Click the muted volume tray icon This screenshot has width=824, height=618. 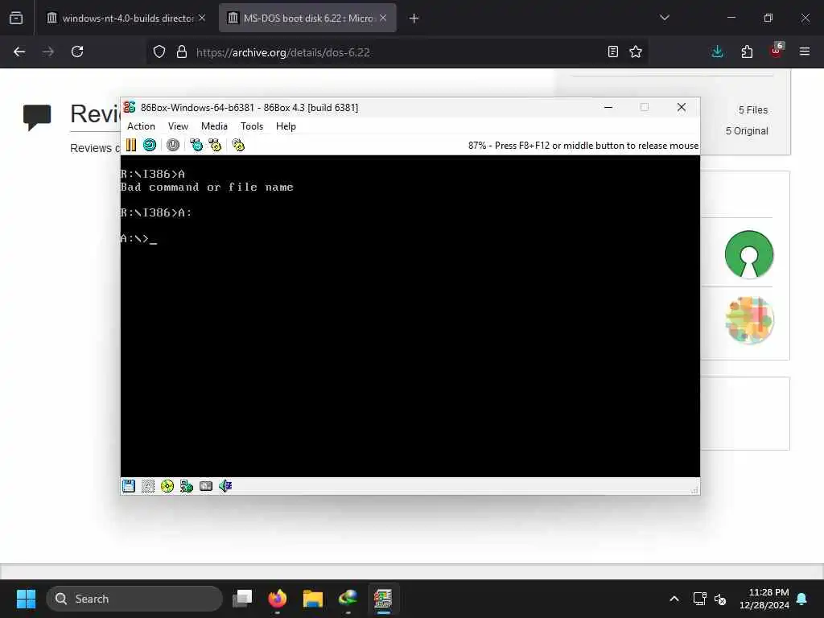(720, 599)
